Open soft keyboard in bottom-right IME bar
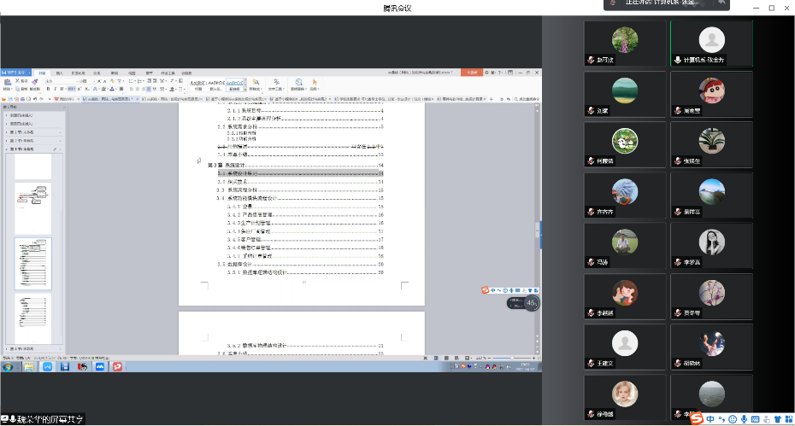Image resolution: width=795 pixels, height=426 pixels. 755,419
